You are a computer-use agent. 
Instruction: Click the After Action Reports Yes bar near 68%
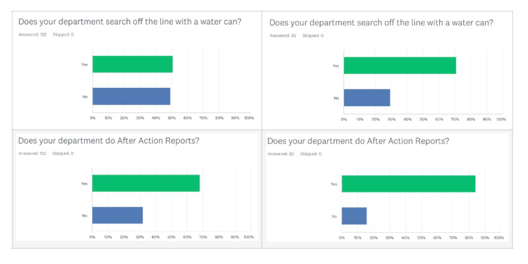coord(146,184)
